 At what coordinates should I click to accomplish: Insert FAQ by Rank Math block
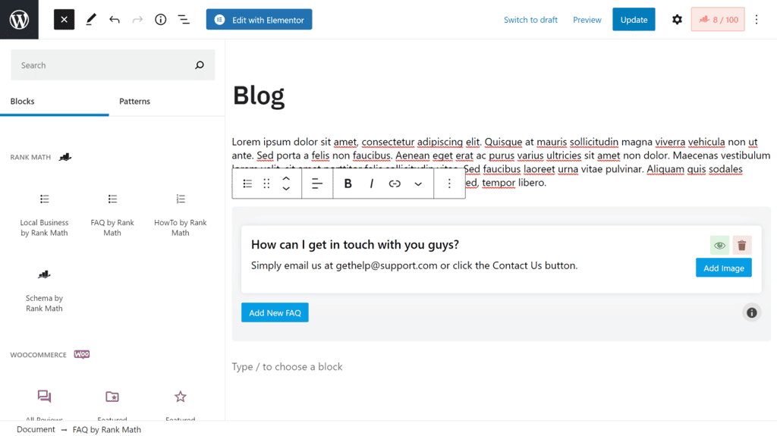(112, 215)
